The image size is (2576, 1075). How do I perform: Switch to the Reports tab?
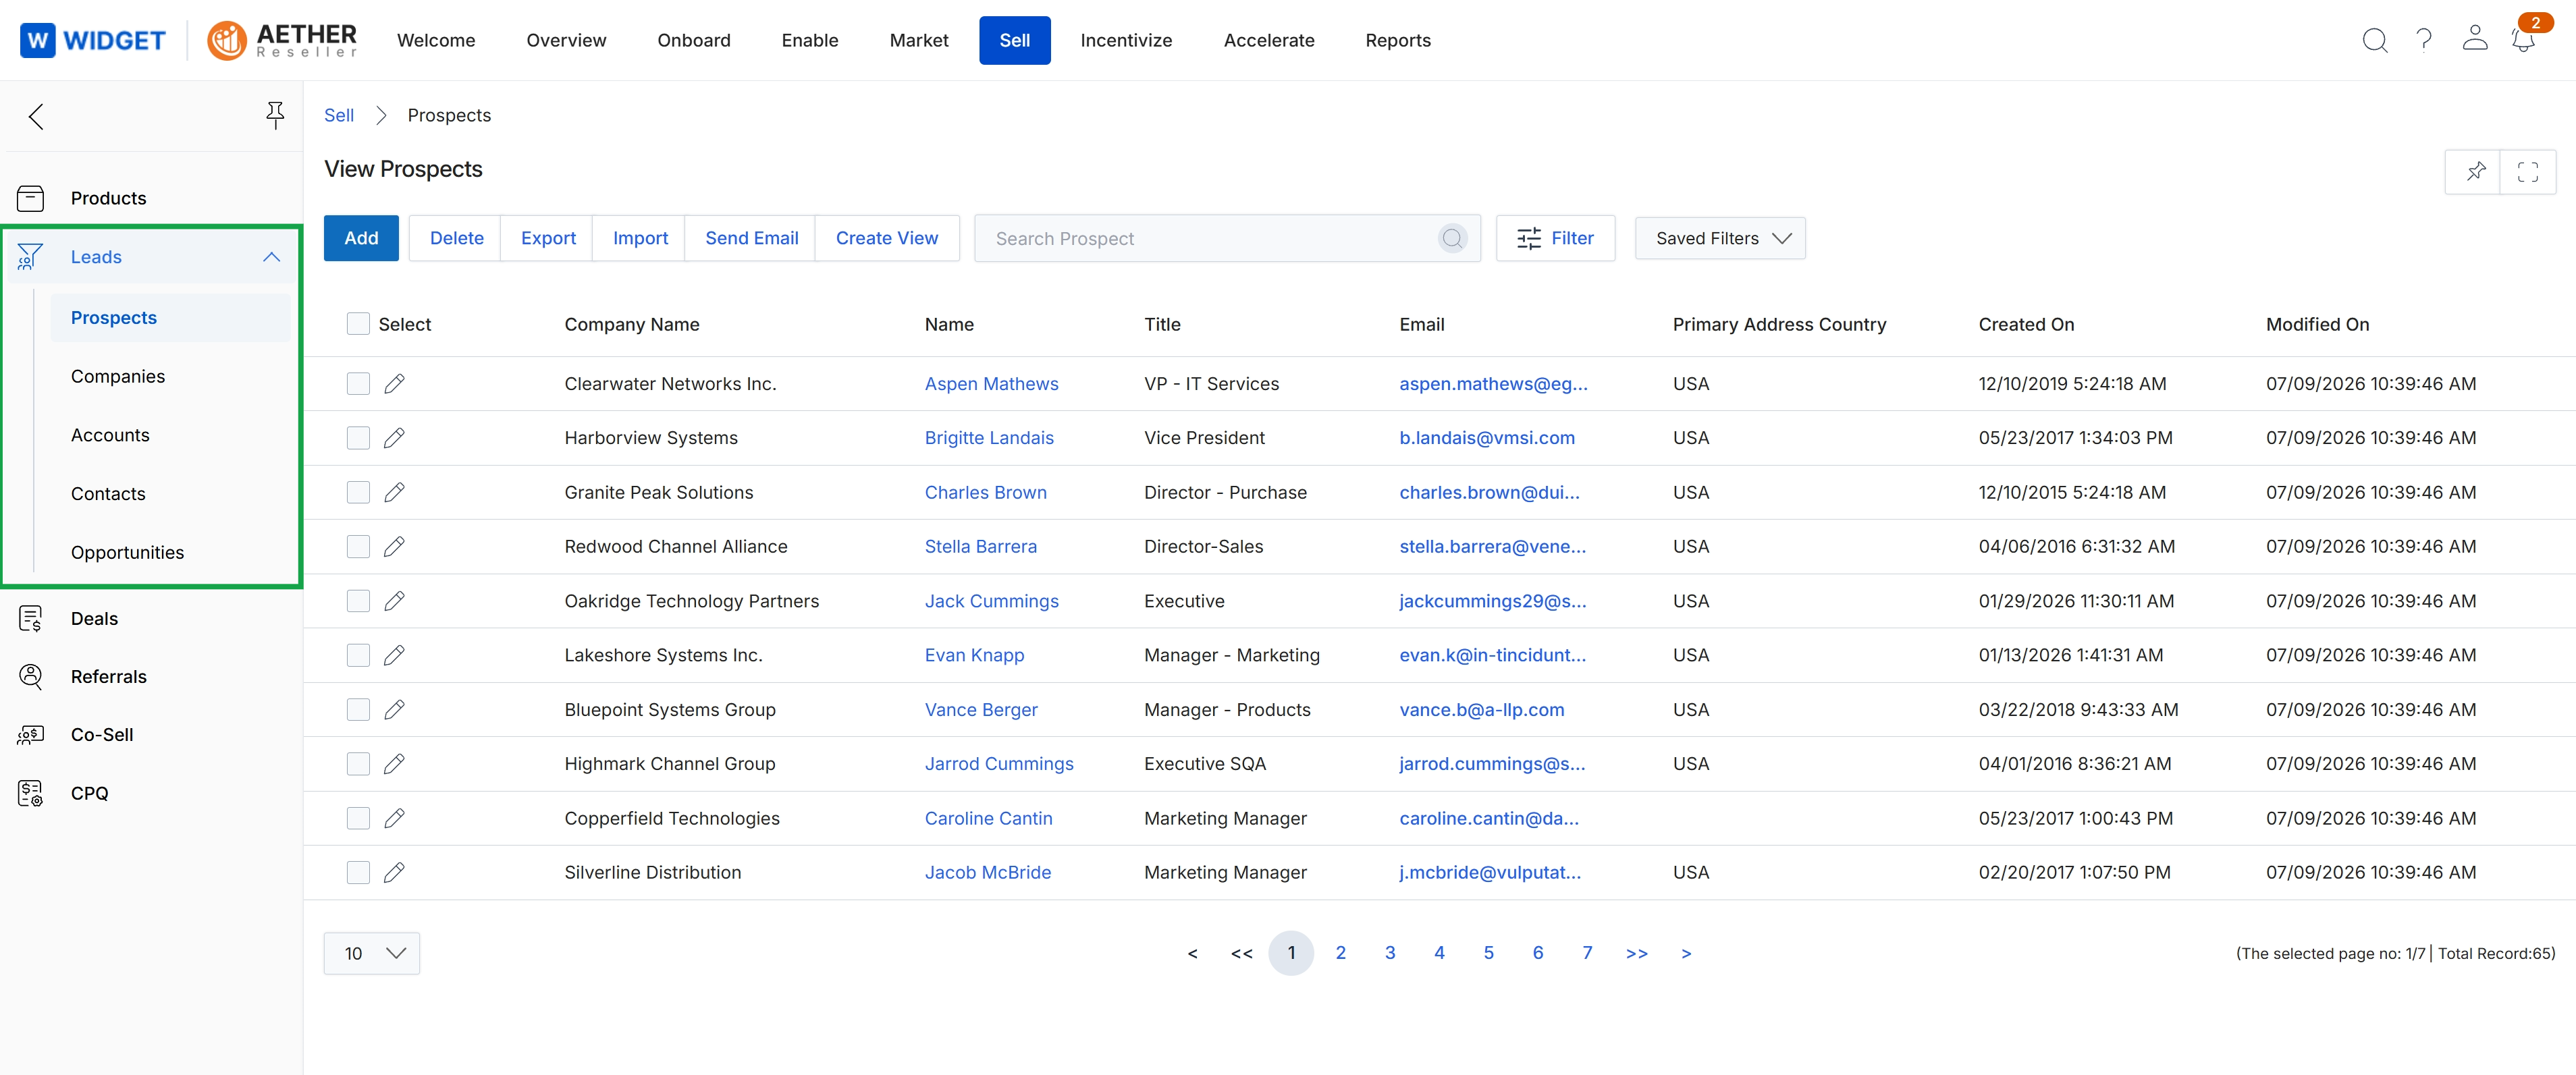pyautogui.click(x=1398, y=40)
